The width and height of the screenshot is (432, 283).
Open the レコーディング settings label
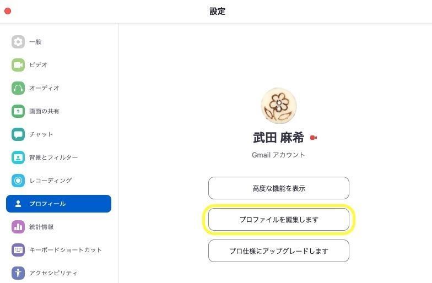point(51,181)
